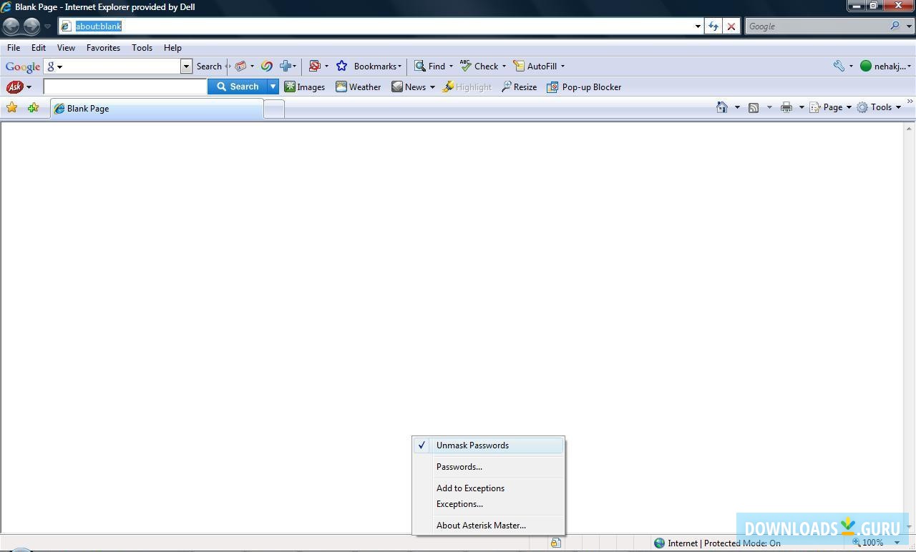The image size is (916, 552).
Task: Click the magnifier search icon in search box
Action: [x=895, y=26]
